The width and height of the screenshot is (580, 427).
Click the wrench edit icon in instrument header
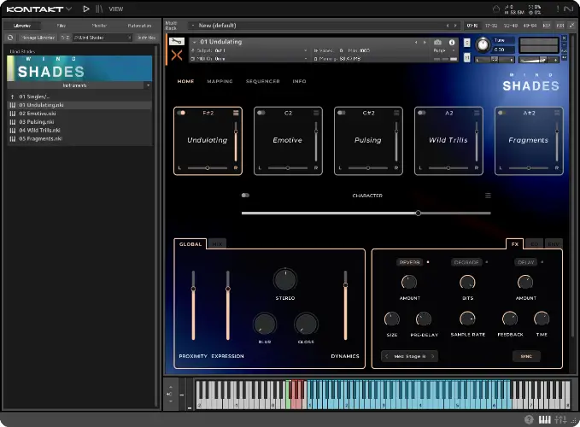click(x=176, y=41)
